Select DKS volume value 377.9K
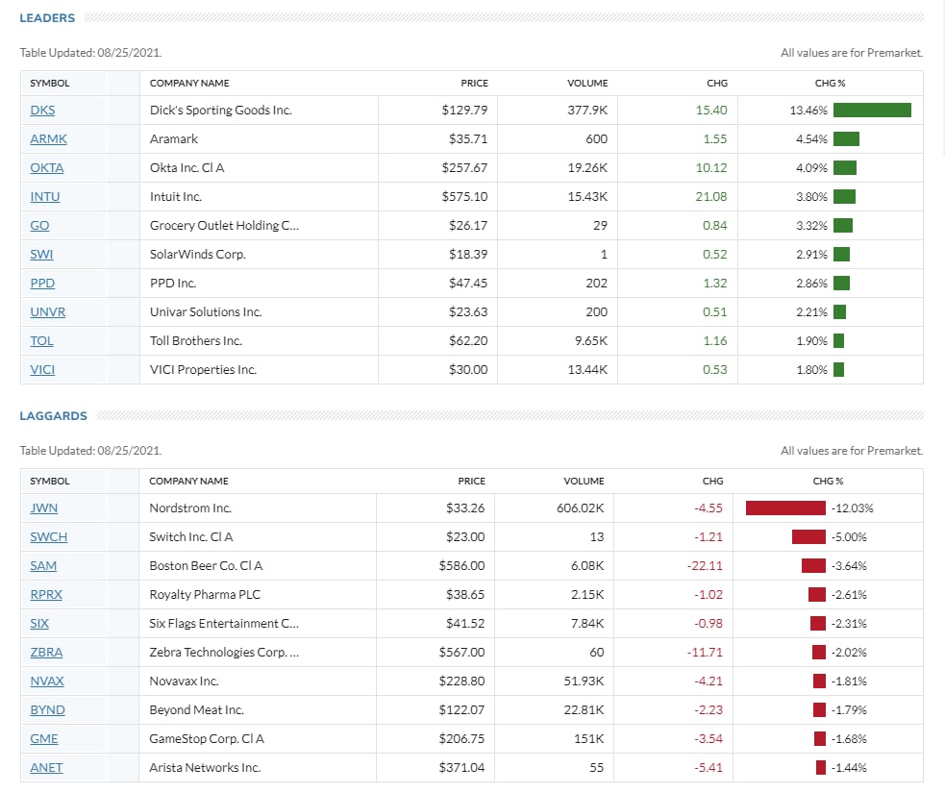This screenshot has height=793, width=945. coord(587,111)
